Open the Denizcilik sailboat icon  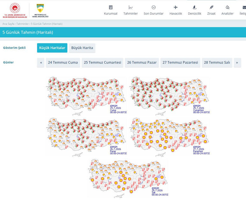[x=195, y=7]
